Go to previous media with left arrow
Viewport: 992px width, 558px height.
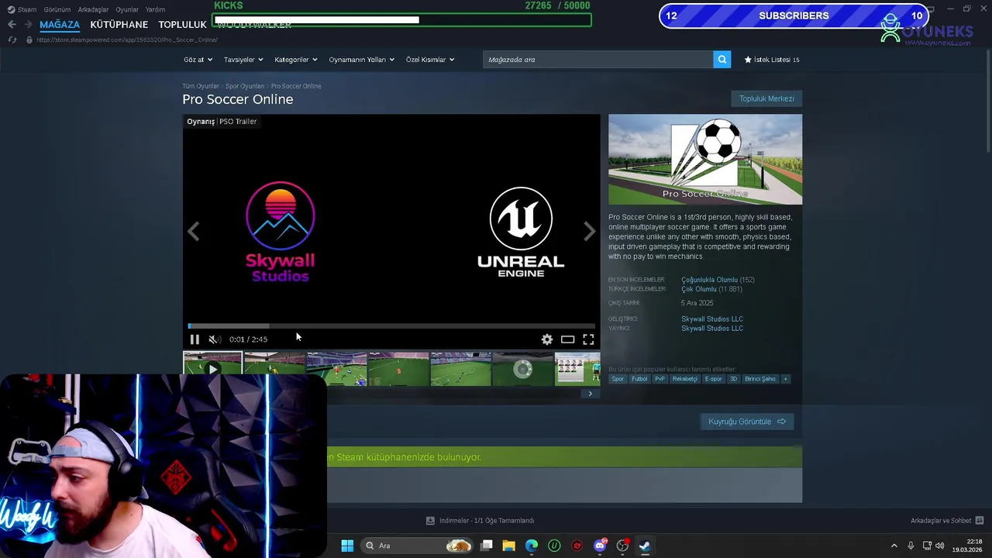194,231
